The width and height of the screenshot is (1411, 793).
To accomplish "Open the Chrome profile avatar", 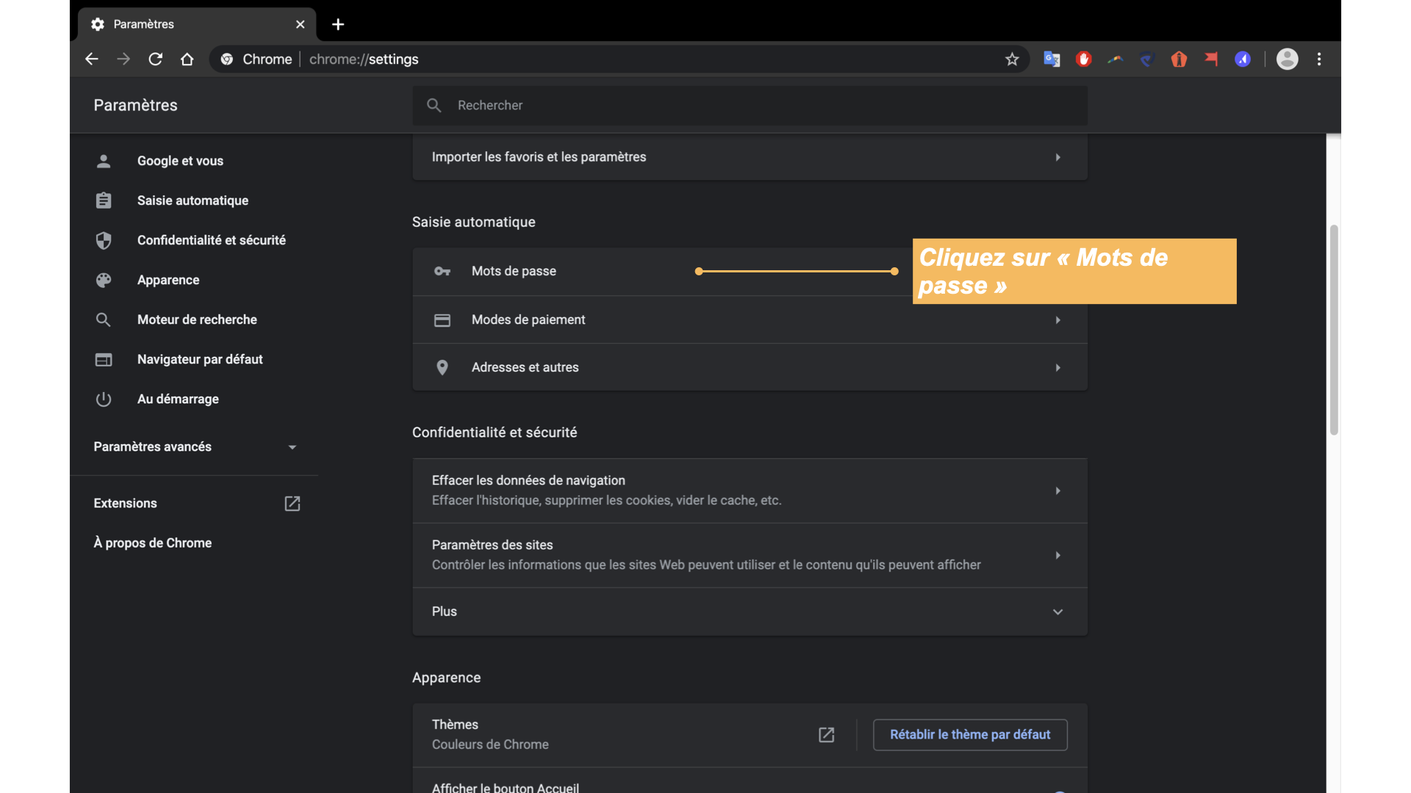I will click(x=1287, y=59).
